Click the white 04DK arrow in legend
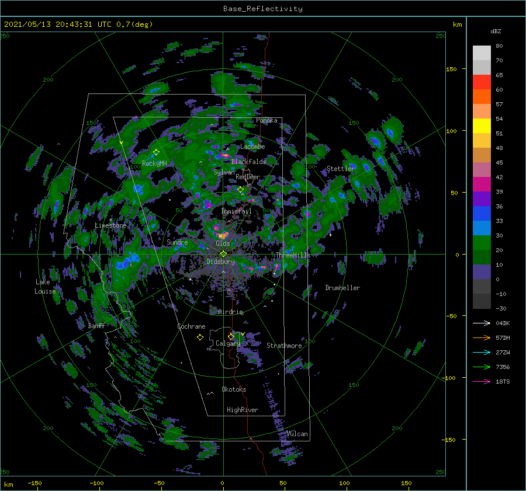526x491 pixels. pyautogui.click(x=482, y=323)
